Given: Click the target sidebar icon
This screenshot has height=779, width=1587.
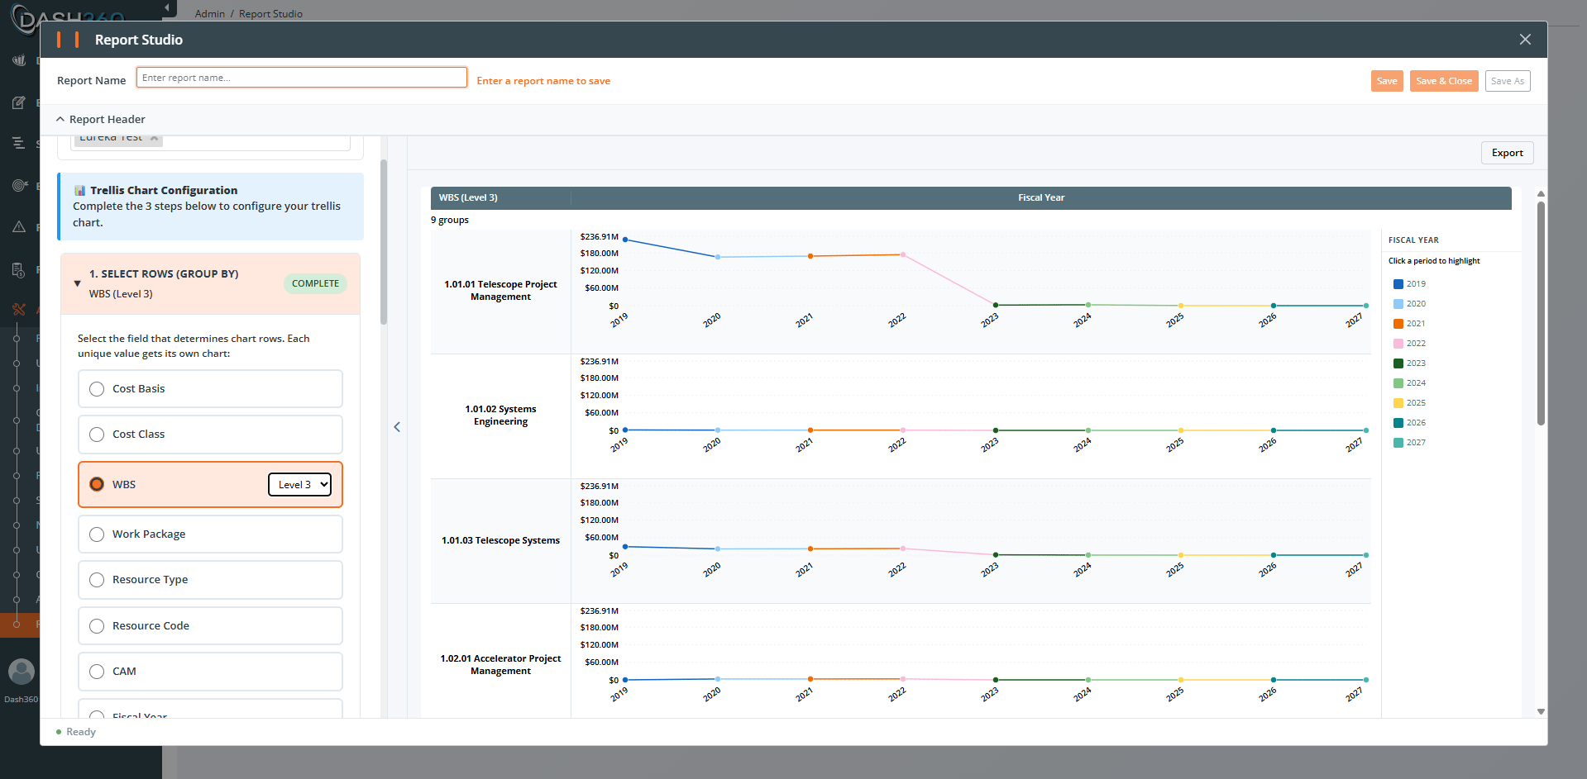Looking at the screenshot, I should click(x=19, y=185).
